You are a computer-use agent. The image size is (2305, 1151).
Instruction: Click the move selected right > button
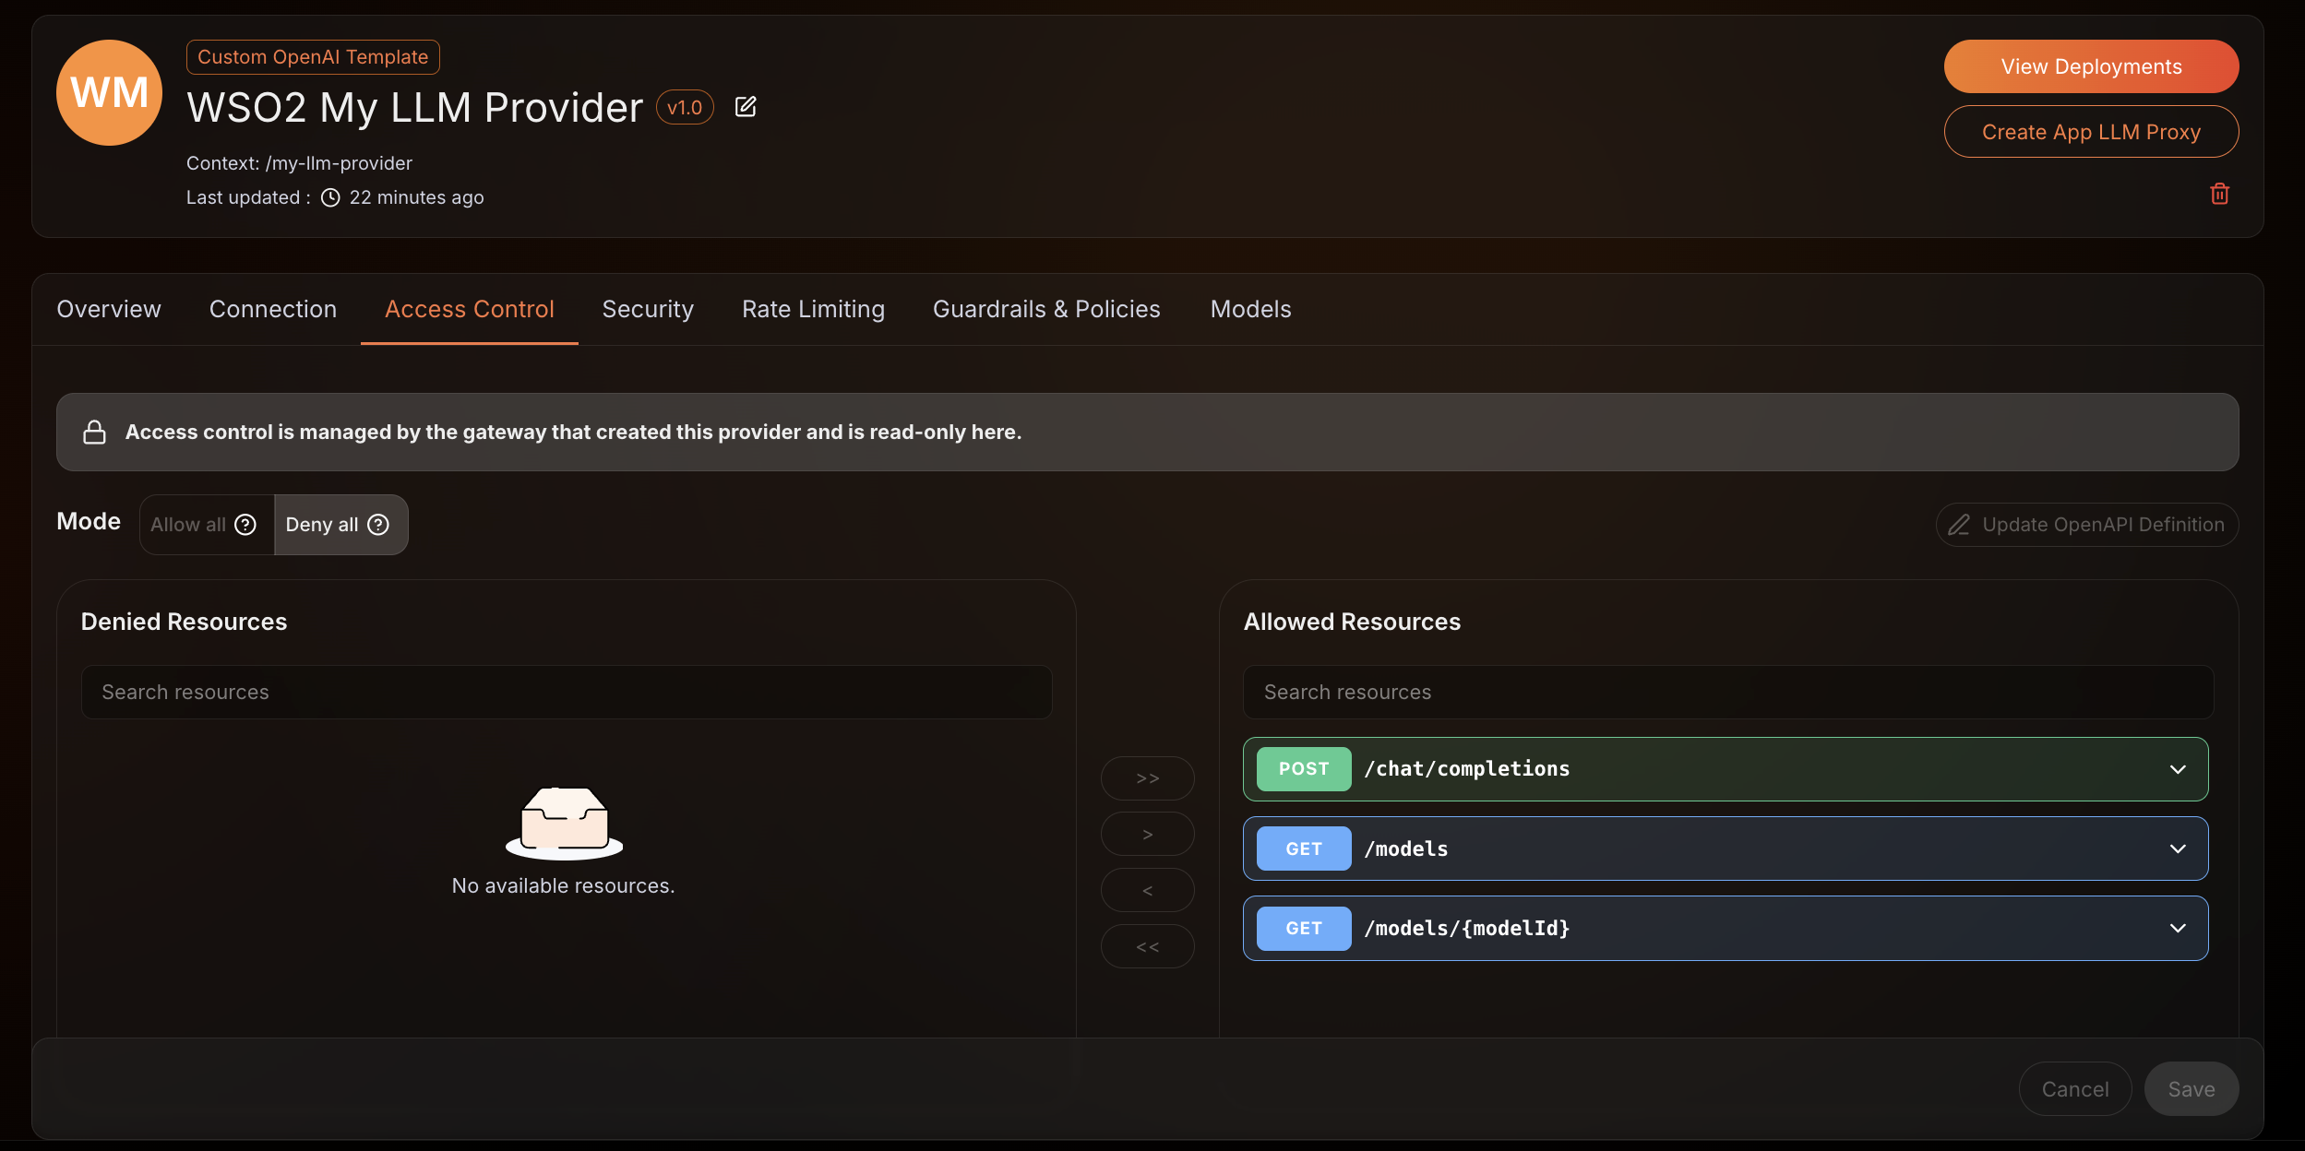1148,835
